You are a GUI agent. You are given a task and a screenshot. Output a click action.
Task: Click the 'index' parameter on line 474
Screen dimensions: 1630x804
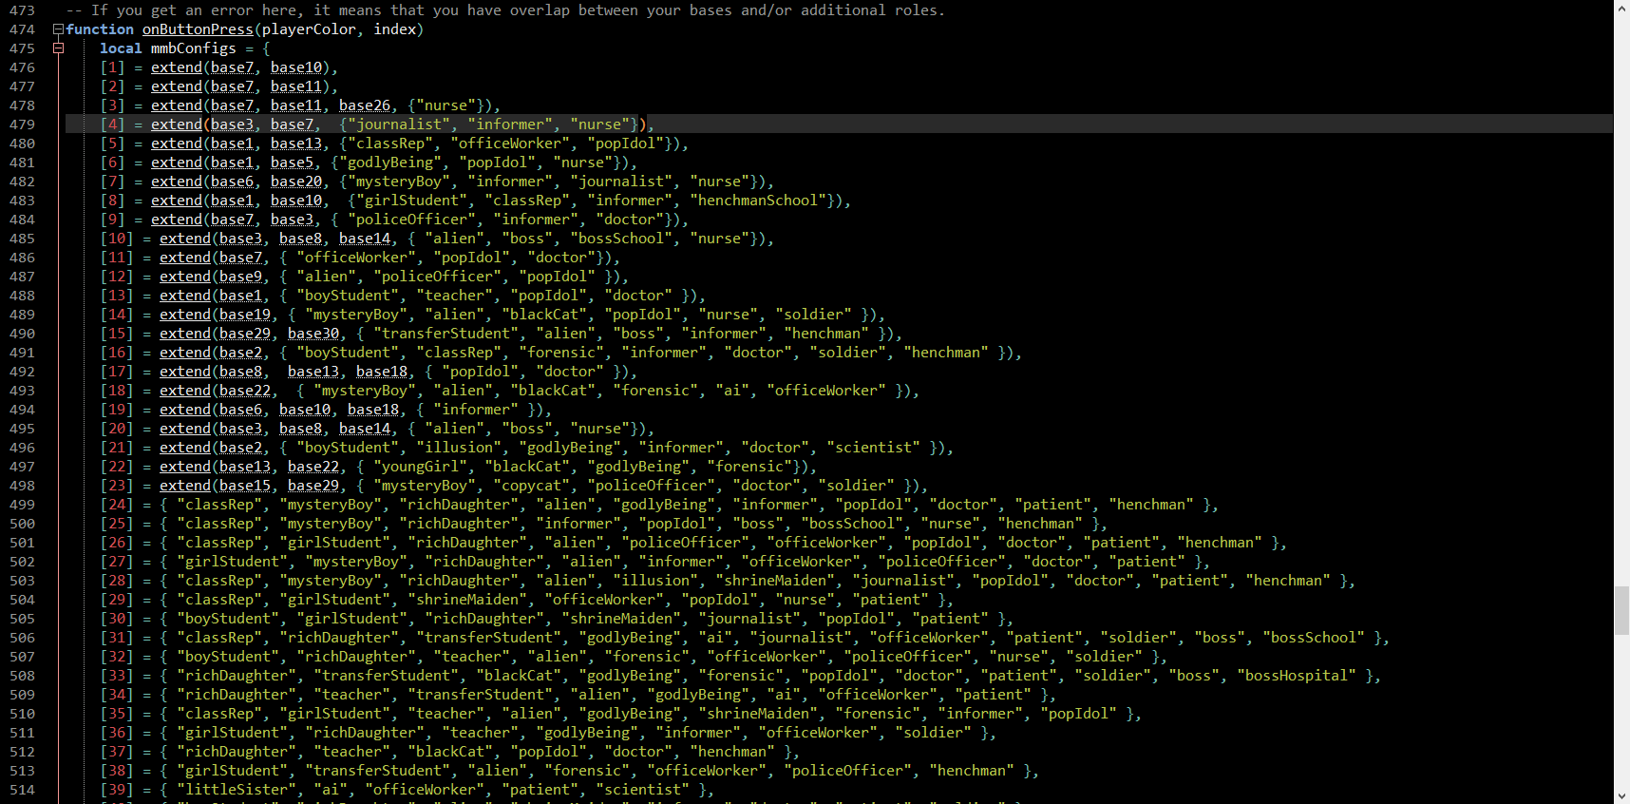[x=394, y=29]
